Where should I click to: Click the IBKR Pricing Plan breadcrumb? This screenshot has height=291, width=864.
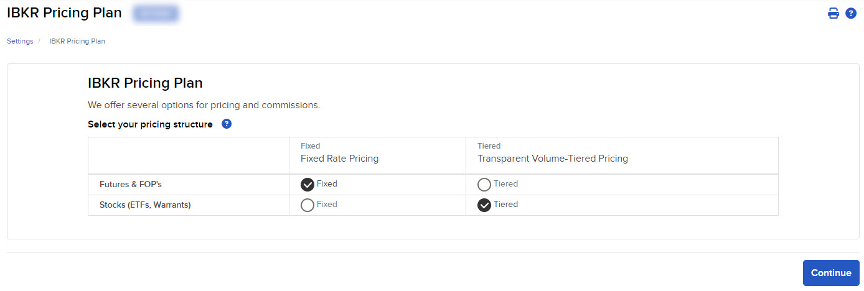(x=77, y=41)
